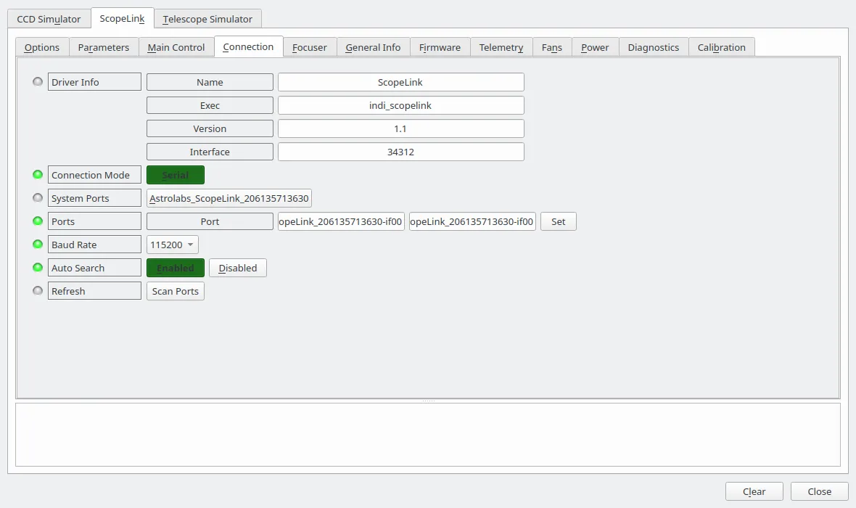
Task: Select Serial connection mode
Action: [x=176, y=175]
